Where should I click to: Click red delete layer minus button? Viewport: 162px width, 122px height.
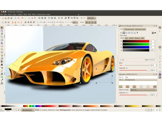155,87
